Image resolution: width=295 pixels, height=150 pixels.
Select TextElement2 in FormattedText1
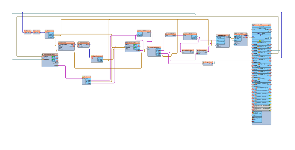pos(220,41)
